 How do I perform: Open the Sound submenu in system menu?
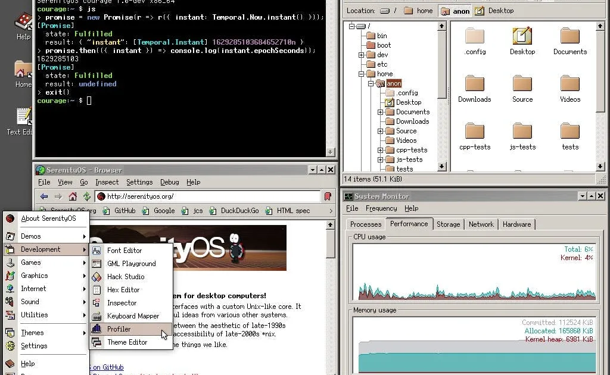pyautogui.click(x=46, y=302)
